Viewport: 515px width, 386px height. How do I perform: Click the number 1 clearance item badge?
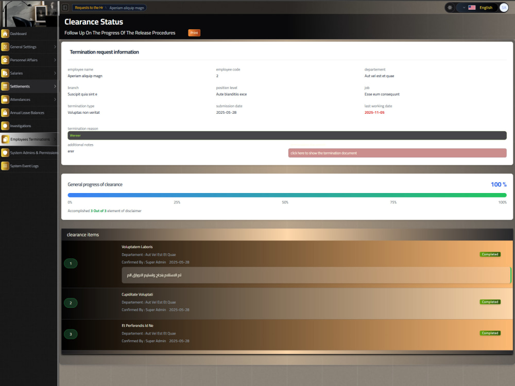click(x=71, y=263)
